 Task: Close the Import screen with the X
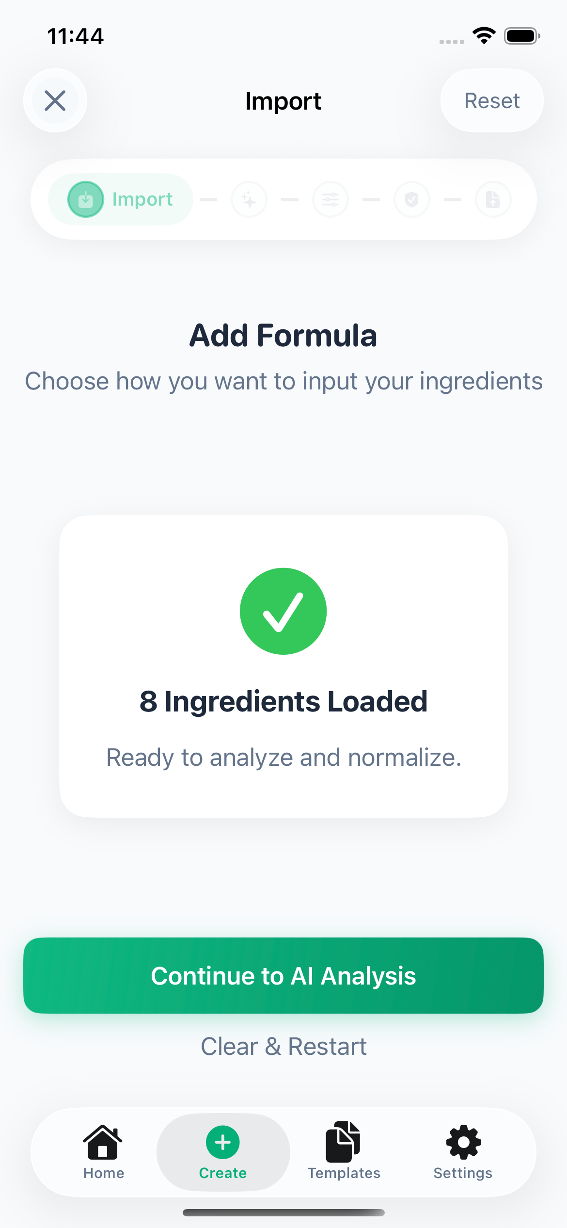55,101
